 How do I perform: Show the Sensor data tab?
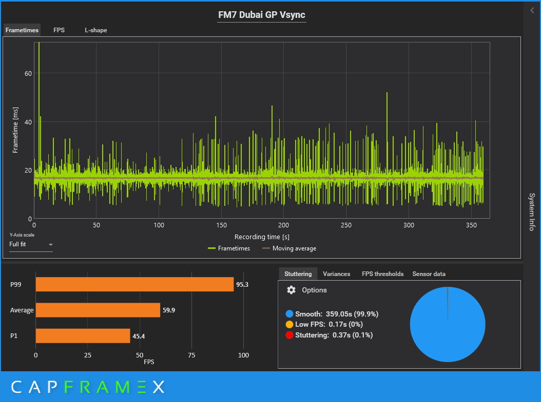pyautogui.click(x=429, y=274)
